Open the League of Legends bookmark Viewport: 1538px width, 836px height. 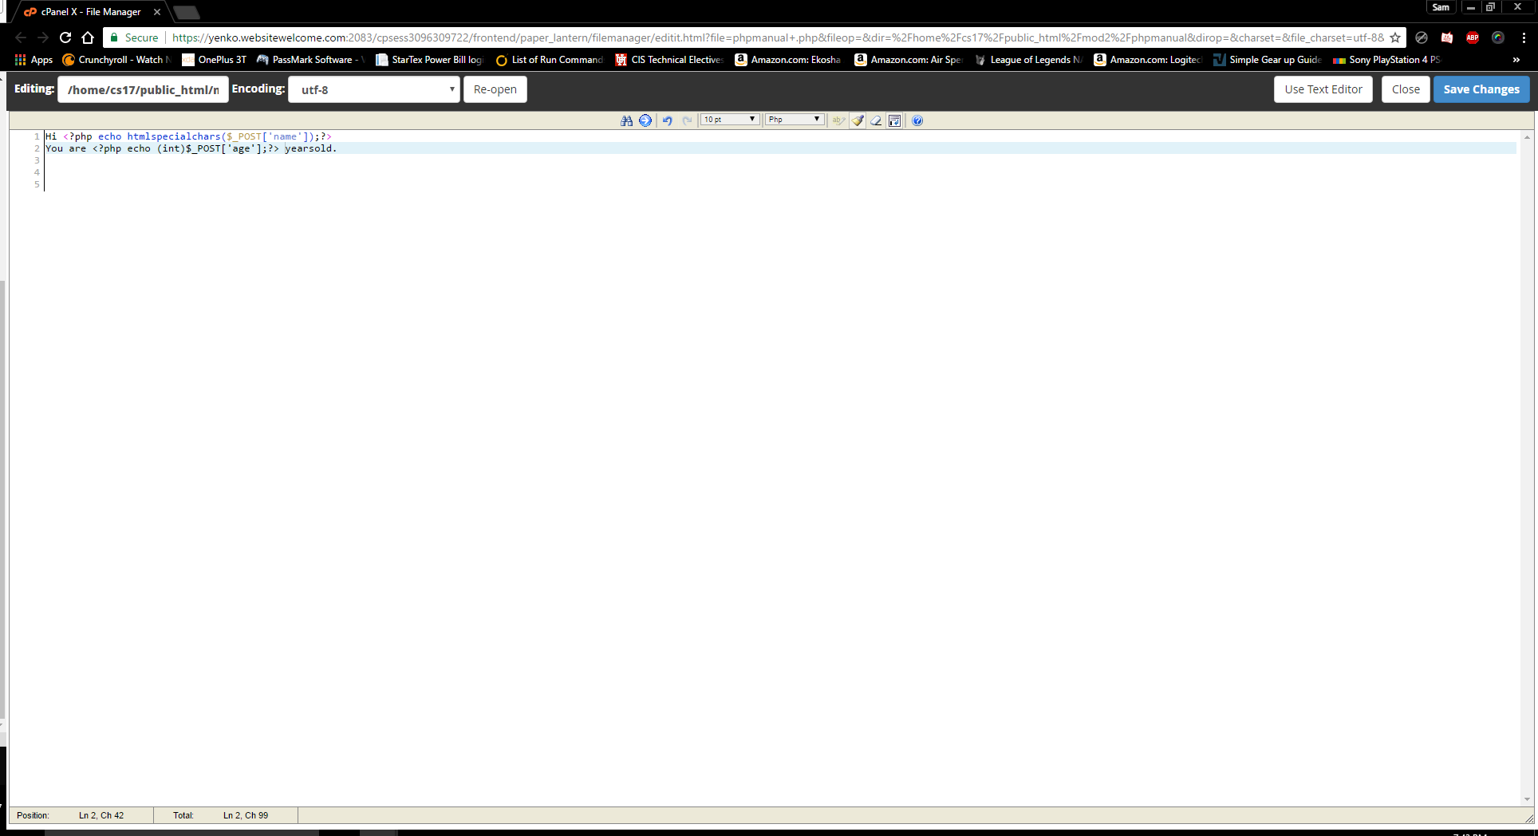[1028, 60]
